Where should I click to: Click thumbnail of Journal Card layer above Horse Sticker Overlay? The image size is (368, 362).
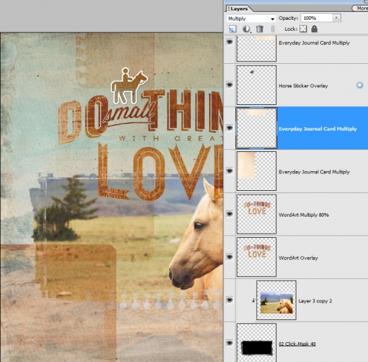pyautogui.click(x=257, y=48)
